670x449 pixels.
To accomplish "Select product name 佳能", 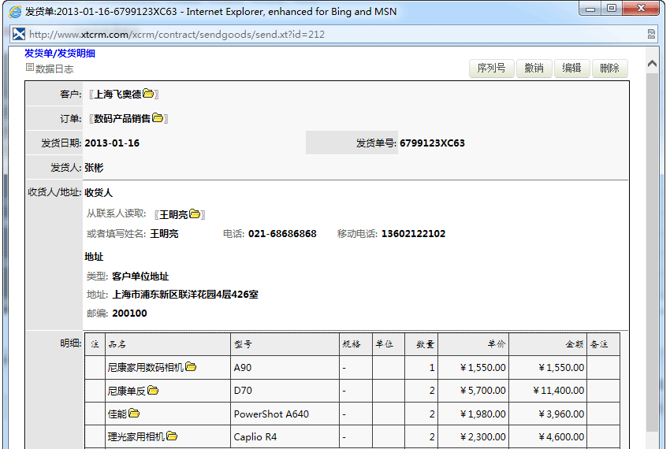I will point(117,414).
